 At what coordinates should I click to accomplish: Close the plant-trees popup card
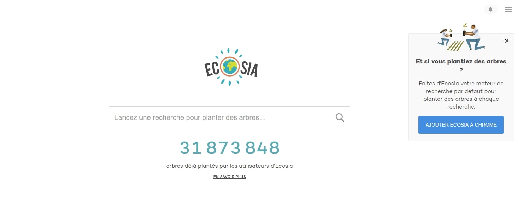coord(507,41)
